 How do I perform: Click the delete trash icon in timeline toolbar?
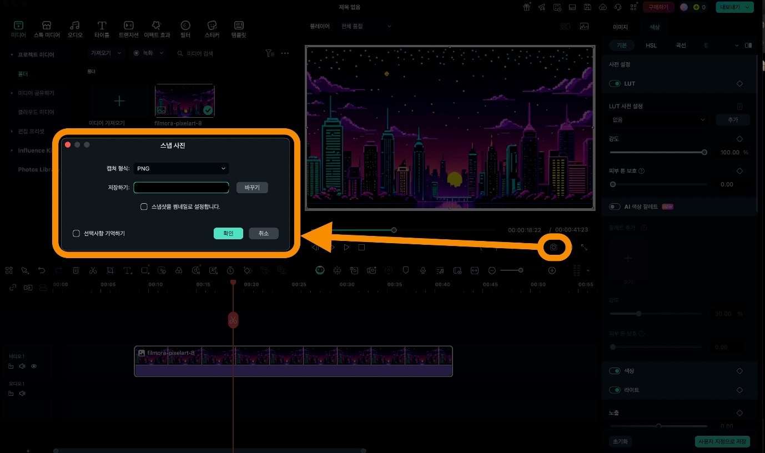point(76,270)
